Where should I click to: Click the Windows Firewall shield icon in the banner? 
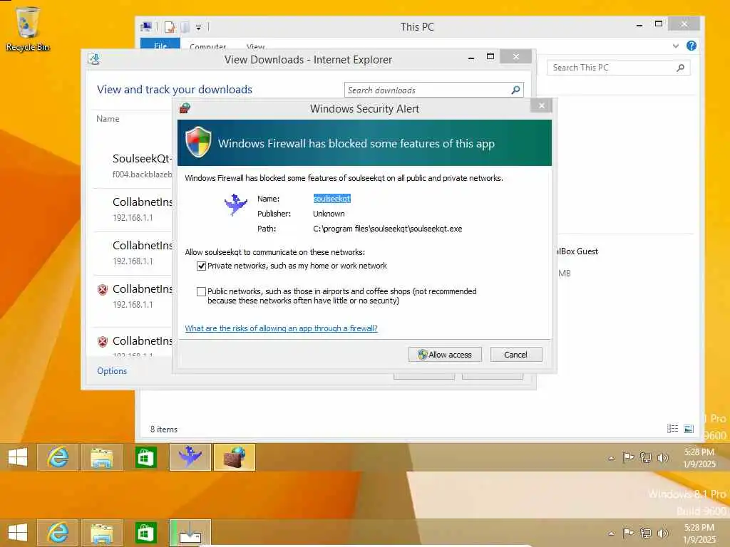point(198,142)
